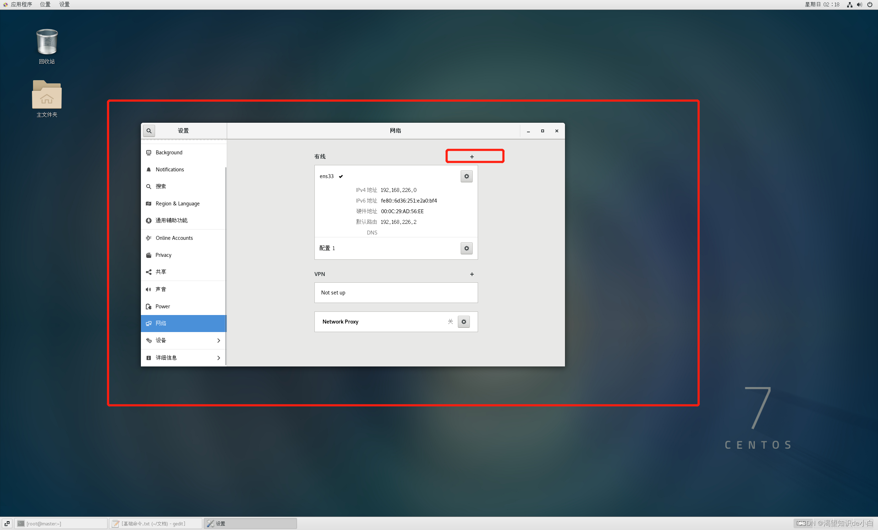878x530 pixels.
Task: Toggle VPN connection enabled state
Action: tap(473, 274)
